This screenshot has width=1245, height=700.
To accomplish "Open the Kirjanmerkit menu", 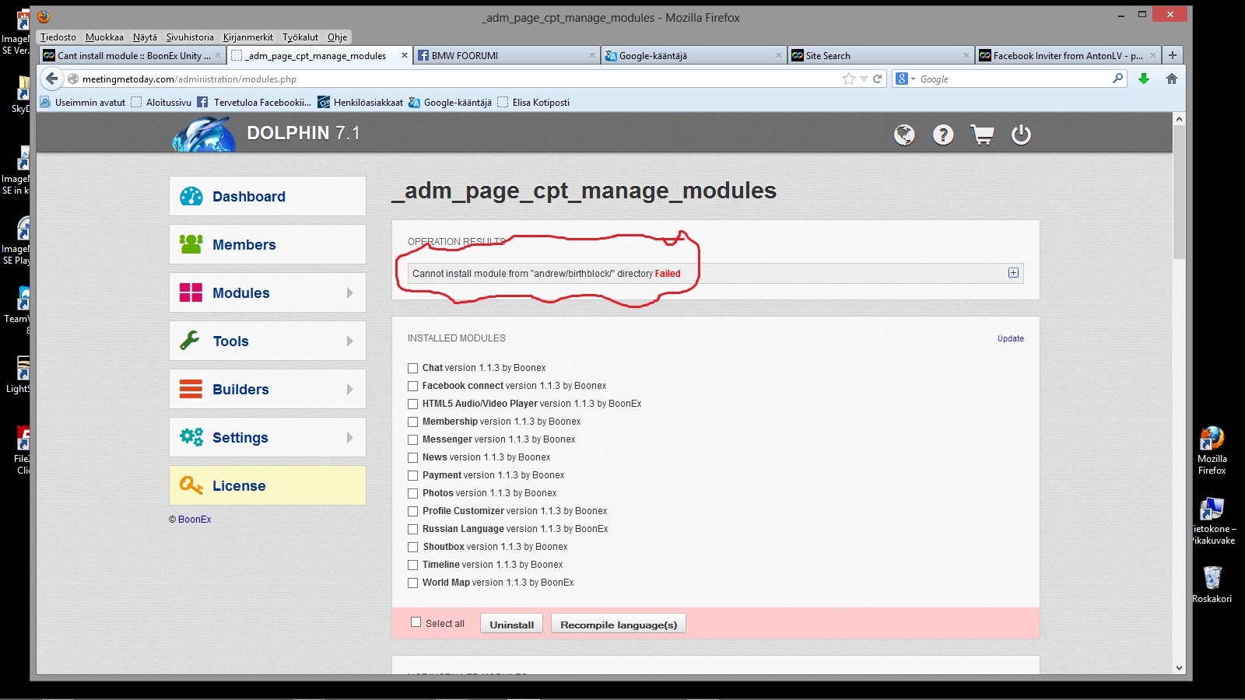I will pos(247,37).
